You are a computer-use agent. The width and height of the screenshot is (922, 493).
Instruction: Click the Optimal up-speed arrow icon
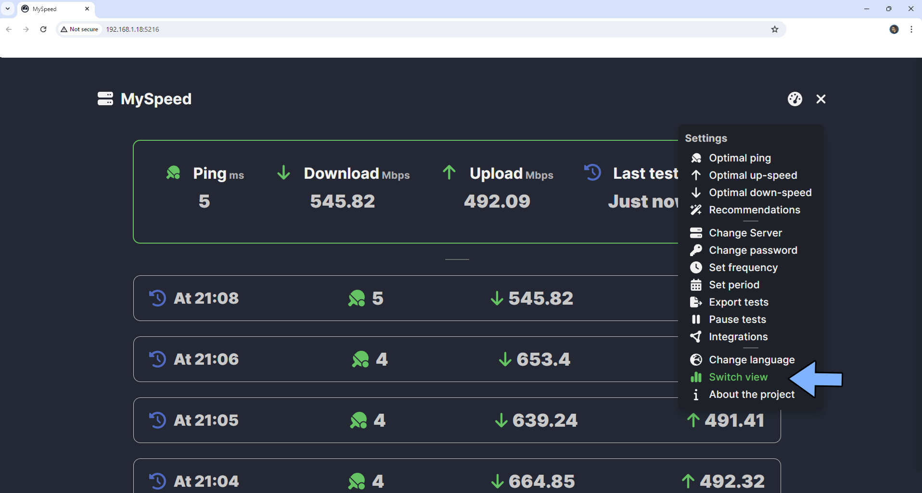[x=696, y=175]
